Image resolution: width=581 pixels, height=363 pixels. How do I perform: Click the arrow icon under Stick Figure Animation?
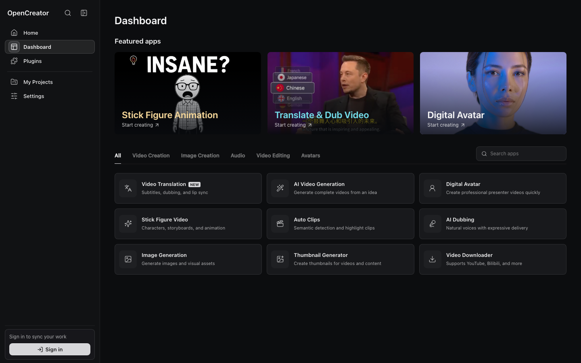157,125
